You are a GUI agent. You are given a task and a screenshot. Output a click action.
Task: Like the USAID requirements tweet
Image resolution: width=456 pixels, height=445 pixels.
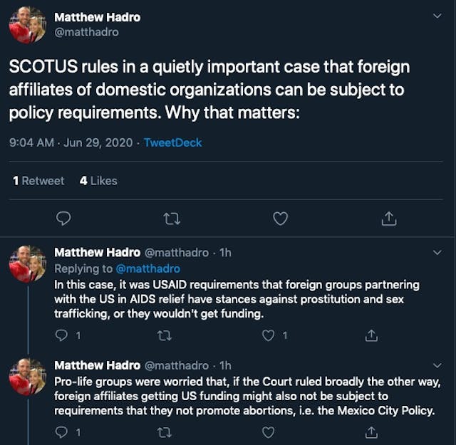coord(269,335)
